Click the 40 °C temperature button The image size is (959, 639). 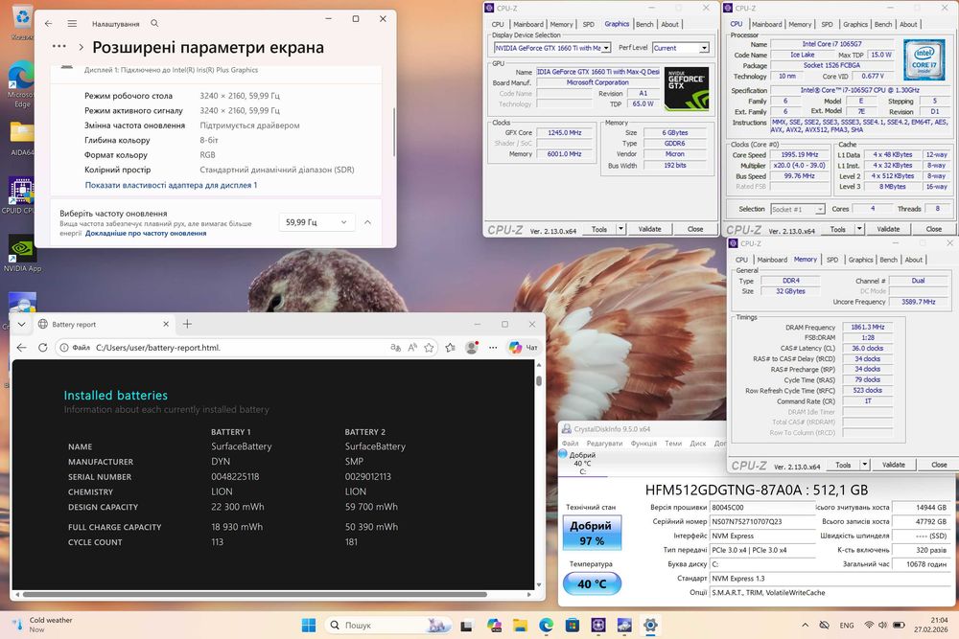[x=592, y=583]
